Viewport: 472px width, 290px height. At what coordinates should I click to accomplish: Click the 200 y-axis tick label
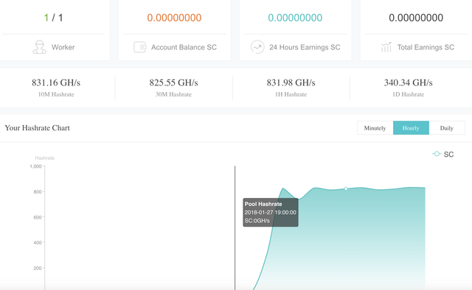click(38, 268)
